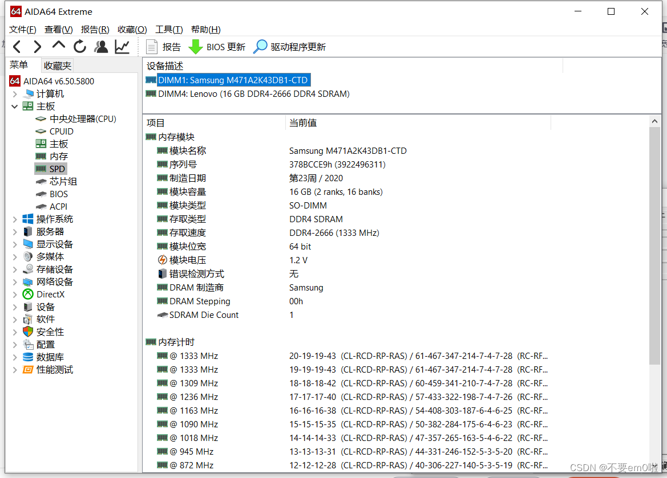Go forward with the right arrow
667x478 pixels.
click(x=38, y=46)
